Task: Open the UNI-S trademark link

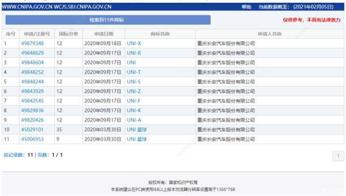Action: coord(134,82)
